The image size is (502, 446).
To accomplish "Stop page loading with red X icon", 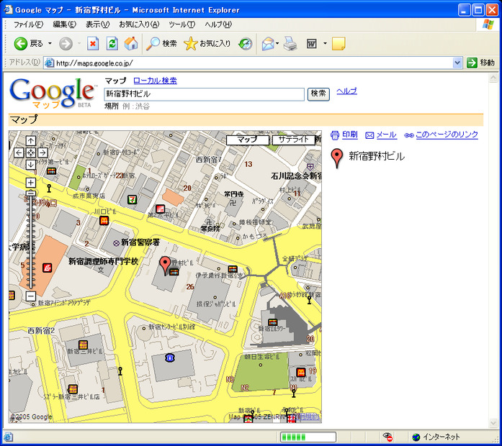I will pos(93,43).
